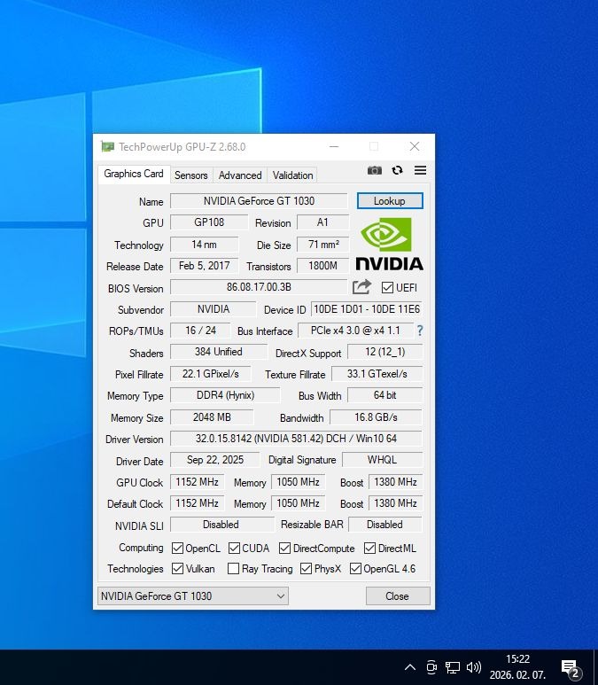Select the Graphics Card tab
Viewport: 598px width, 685px height.
(134, 174)
